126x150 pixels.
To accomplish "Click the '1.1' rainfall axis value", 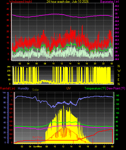I will click(11, 96).
